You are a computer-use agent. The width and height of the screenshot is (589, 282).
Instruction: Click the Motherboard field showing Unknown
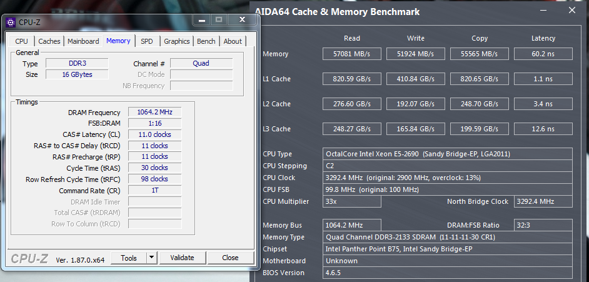[x=448, y=261]
